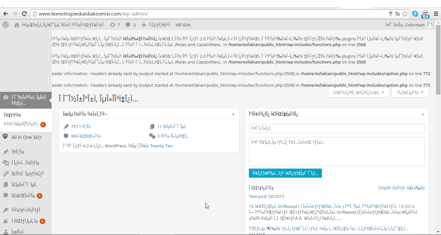Viewport: 441px width, 235px height.
Task: Open the 3 comments in moderation link
Action: point(172,136)
